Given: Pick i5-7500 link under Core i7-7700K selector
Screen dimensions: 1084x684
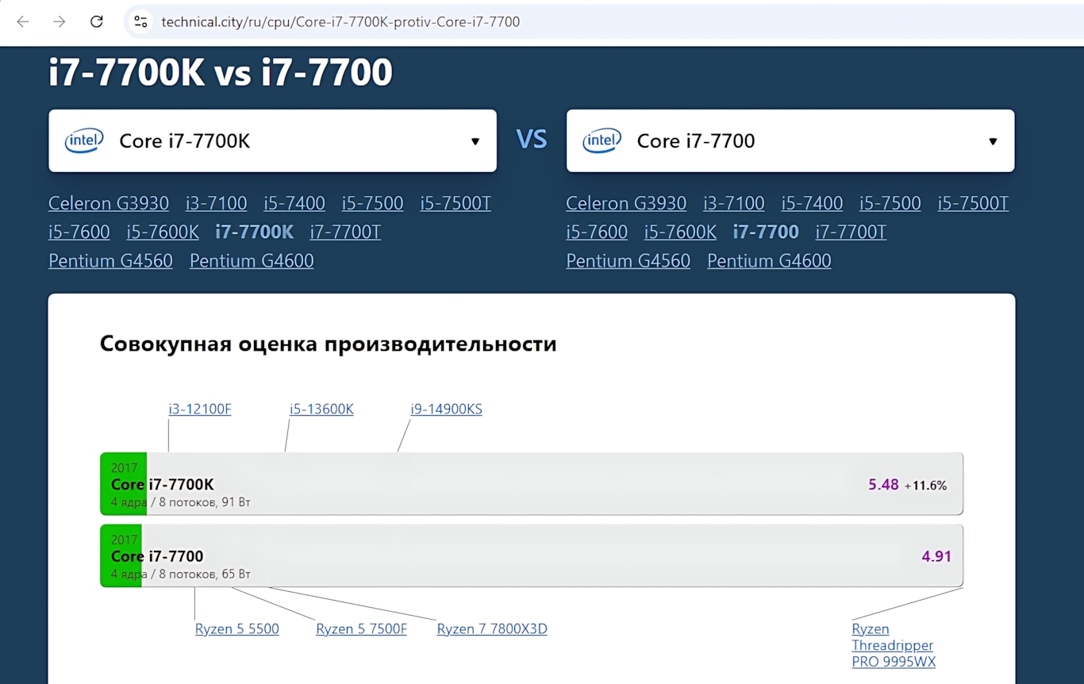Looking at the screenshot, I should coord(373,203).
